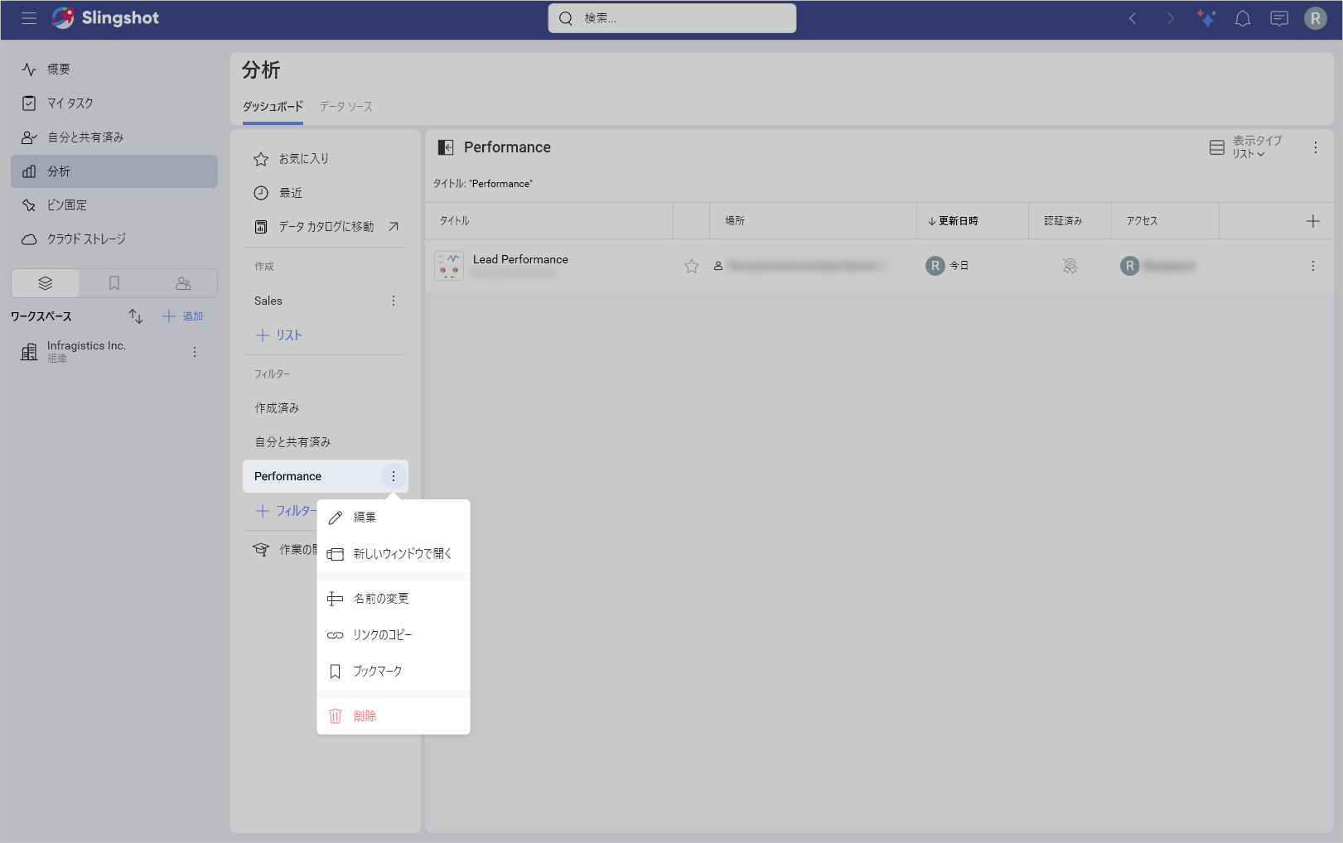Switch to the people view toggle
Viewport: 1343px width, 843px height.
[183, 283]
